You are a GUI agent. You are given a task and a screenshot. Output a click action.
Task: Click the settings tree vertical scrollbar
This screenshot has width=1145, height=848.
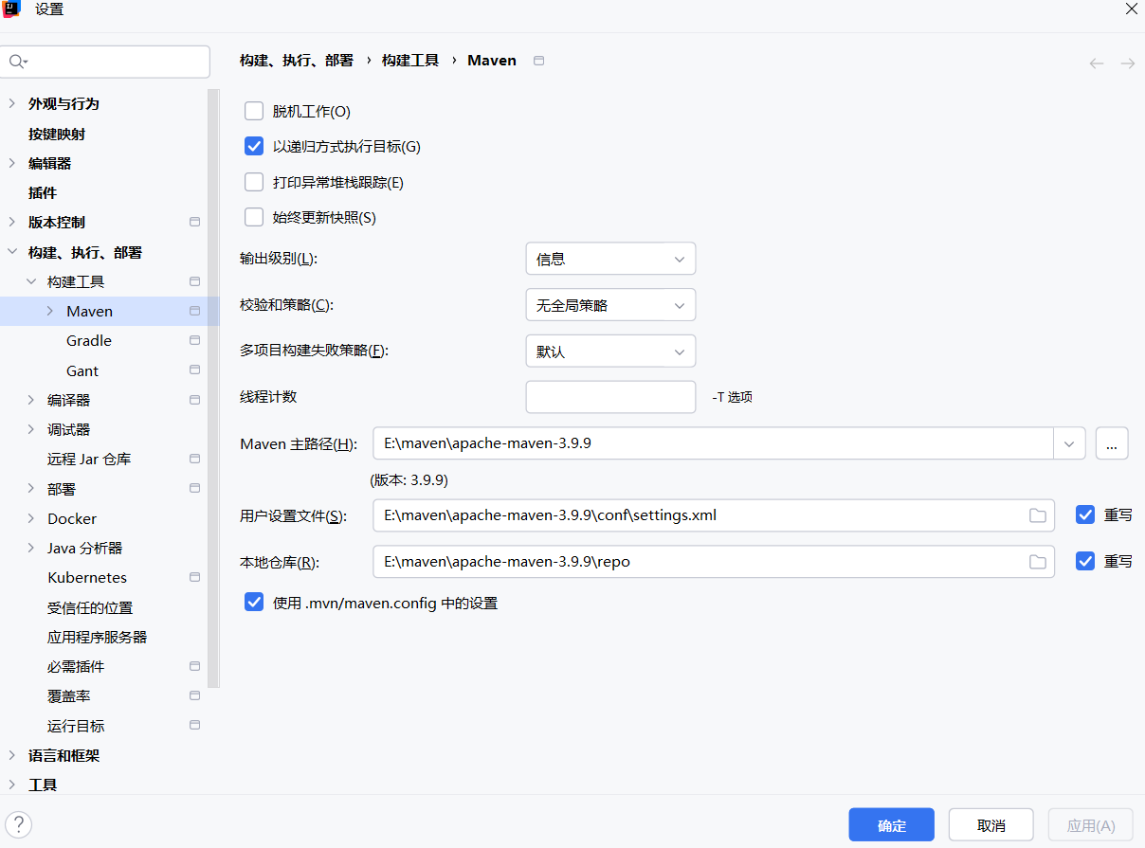tap(213, 388)
